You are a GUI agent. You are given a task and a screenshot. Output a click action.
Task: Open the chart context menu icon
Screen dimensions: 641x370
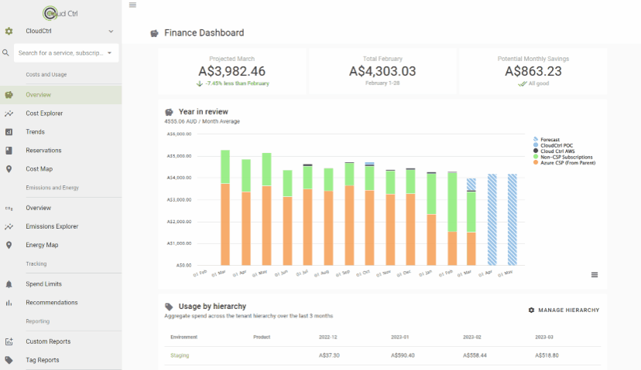(594, 275)
